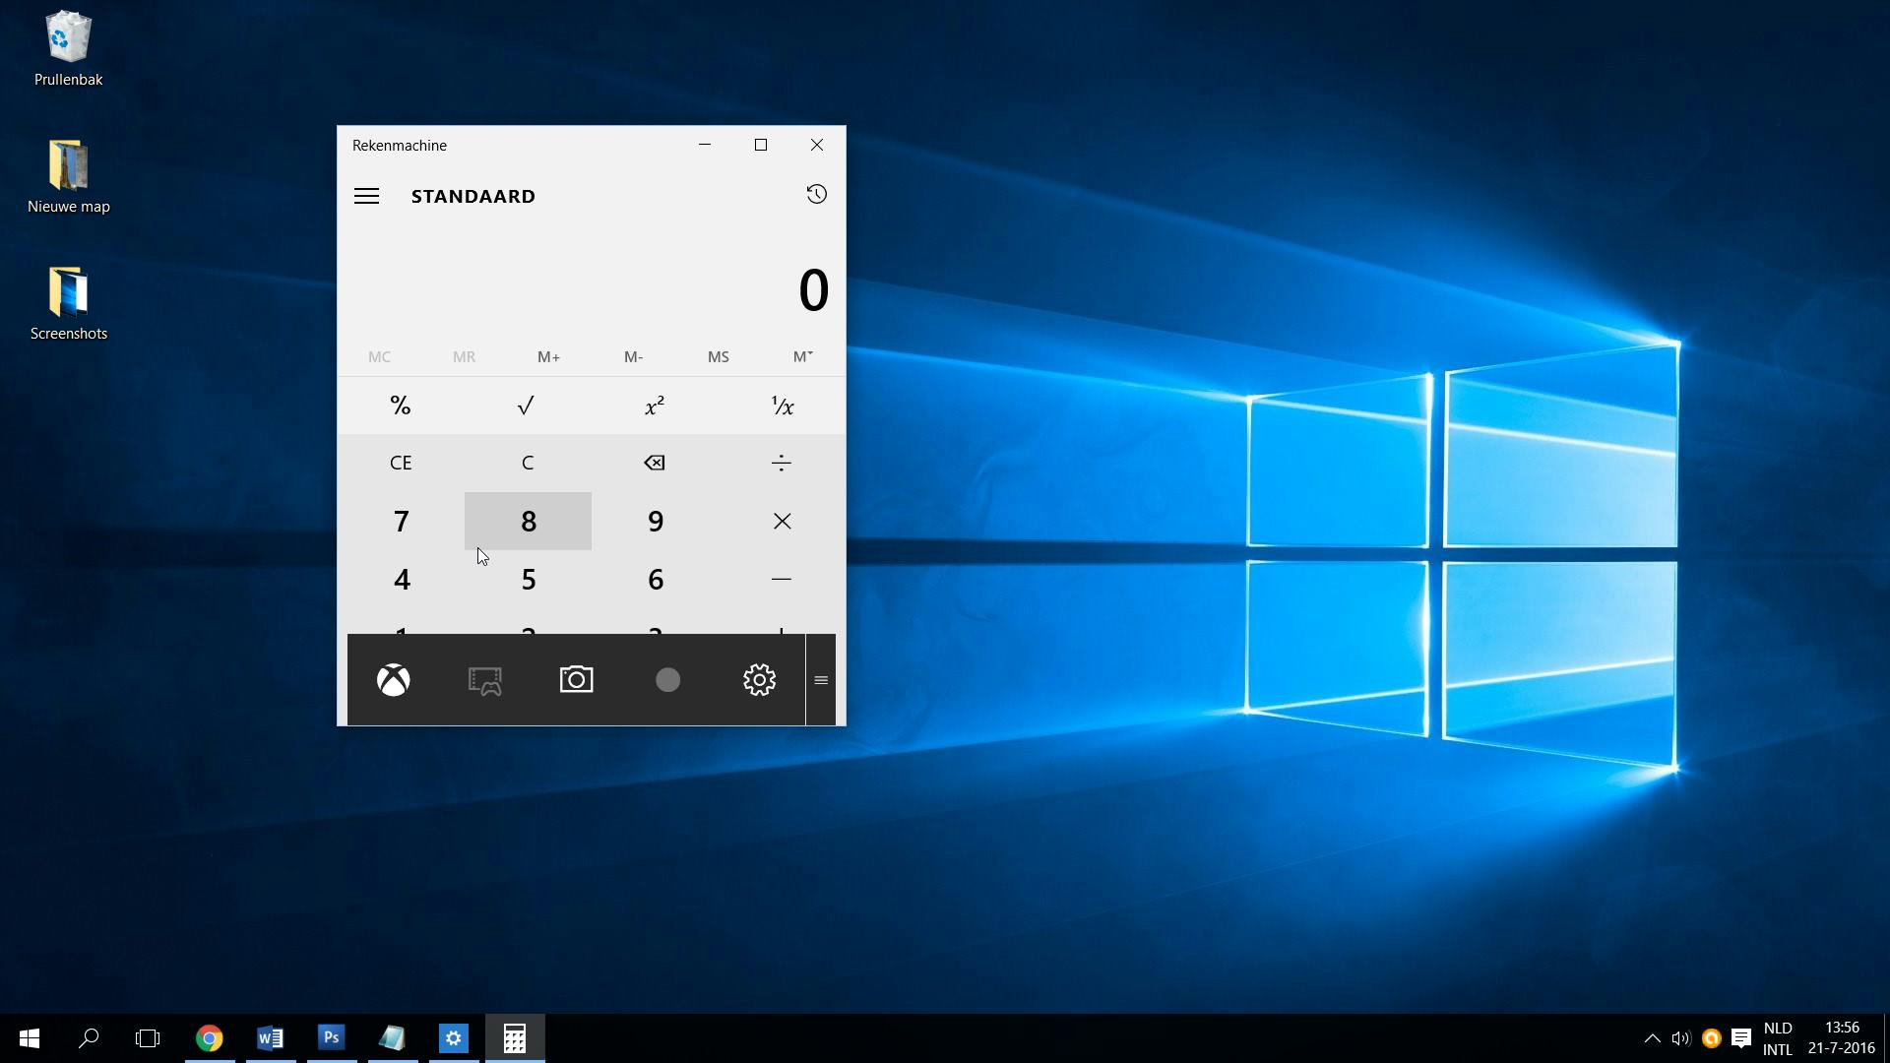This screenshot has width=1890, height=1063.
Task: Open Photoshop from the taskbar
Action: 332,1037
